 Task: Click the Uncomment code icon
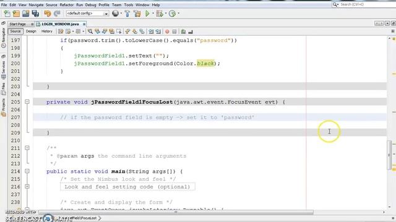(x=191, y=31)
